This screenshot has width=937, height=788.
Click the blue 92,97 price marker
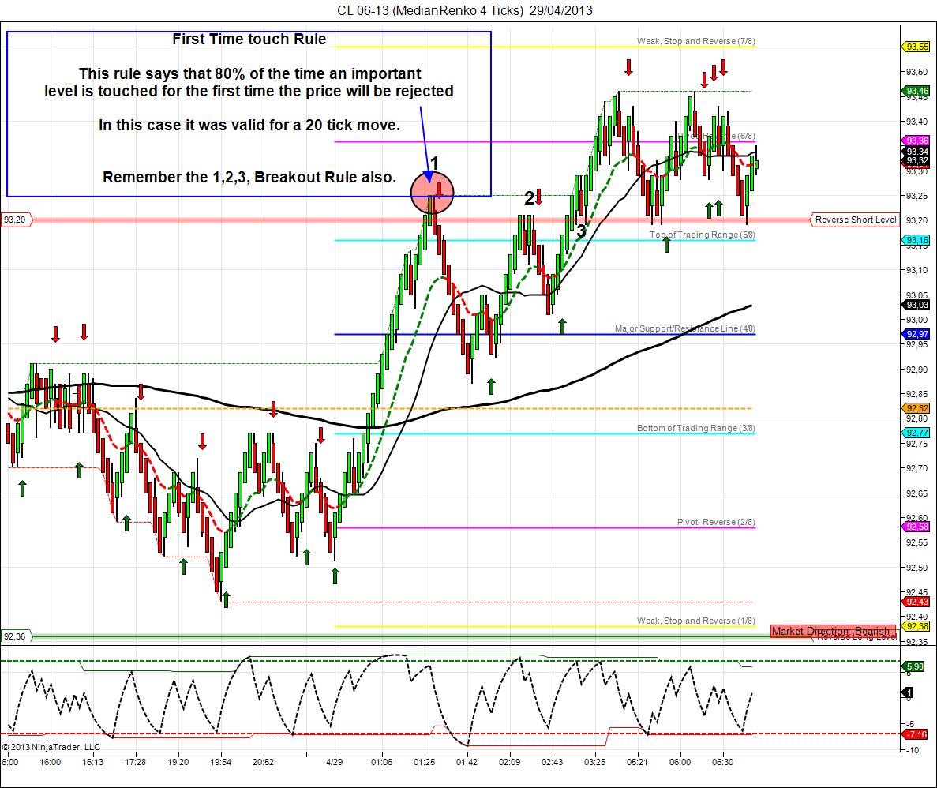pos(916,334)
